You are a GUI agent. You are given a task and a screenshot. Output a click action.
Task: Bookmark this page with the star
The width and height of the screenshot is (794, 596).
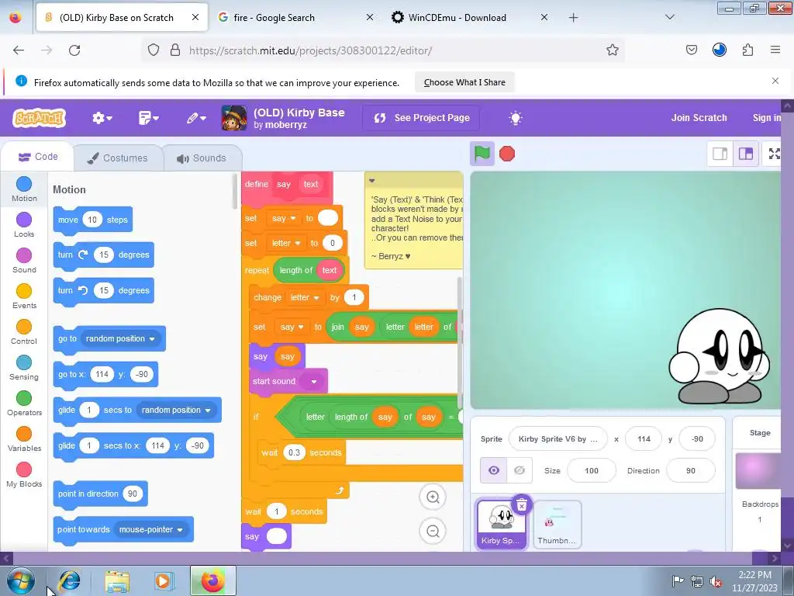coord(613,50)
